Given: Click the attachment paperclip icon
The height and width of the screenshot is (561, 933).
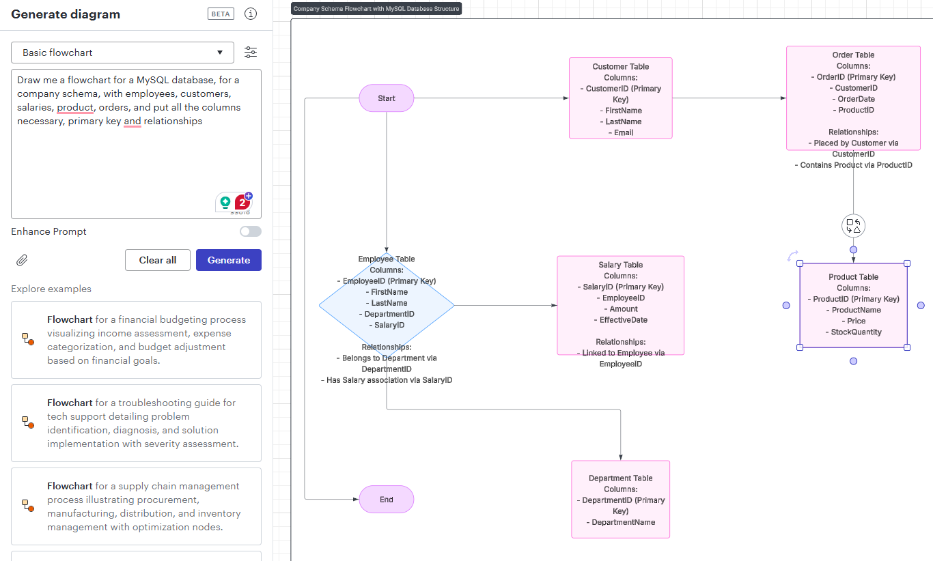Looking at the screenshot, I should [22, 260].
